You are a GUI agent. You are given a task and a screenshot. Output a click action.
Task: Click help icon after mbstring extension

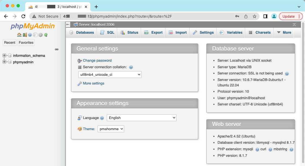(x=291, y=149)
